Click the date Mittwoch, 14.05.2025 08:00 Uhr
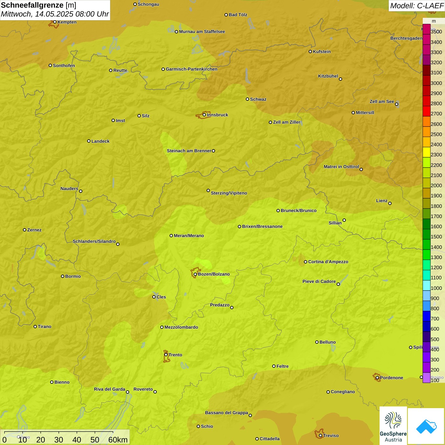 coord(55,14)
